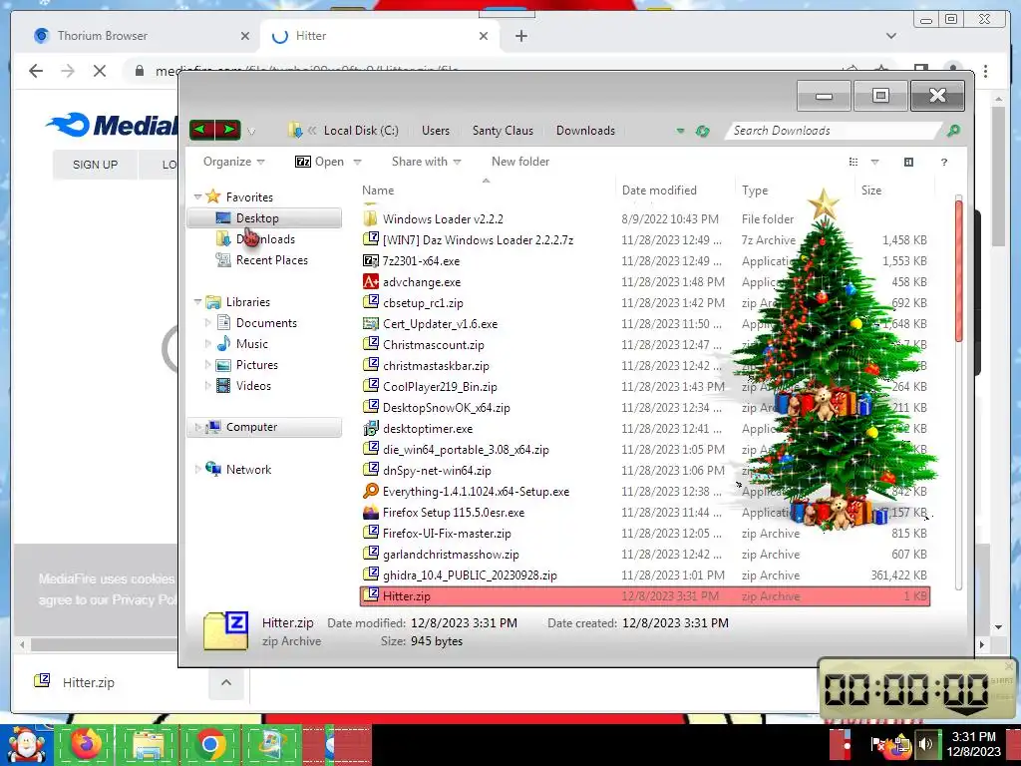Open the Music library

pyautogui.click(x=251, y=344)
